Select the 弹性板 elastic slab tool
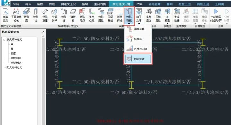Viewport: 231px width, 125px height. click(x=73, y=15)
